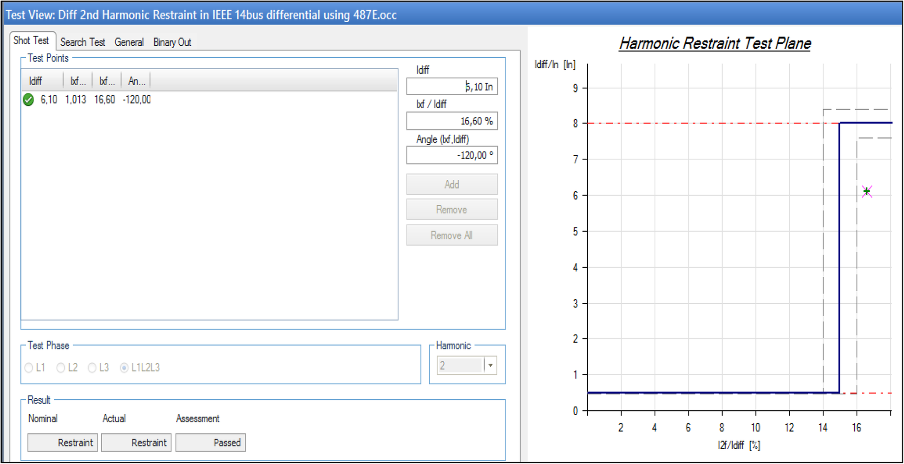Click the Passed assessment field
Image resolution: width=904 pixels, height=464 pixels.
pos(210,443)
